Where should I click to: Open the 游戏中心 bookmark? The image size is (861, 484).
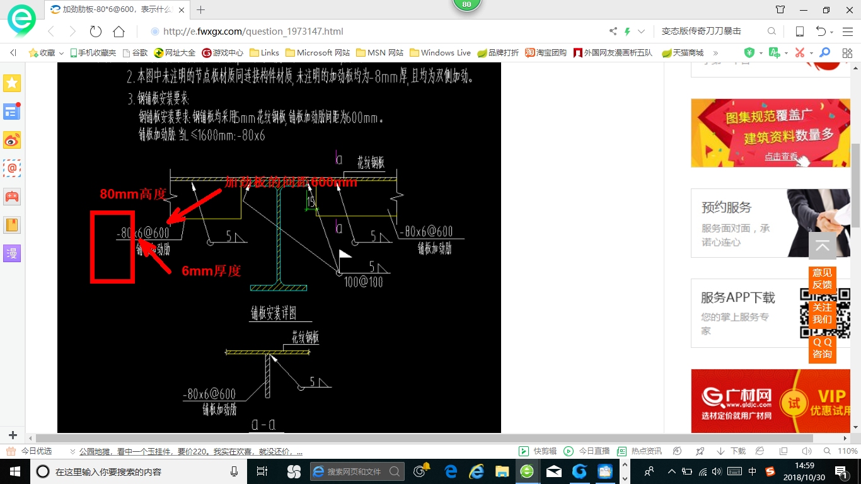[222, 53]
